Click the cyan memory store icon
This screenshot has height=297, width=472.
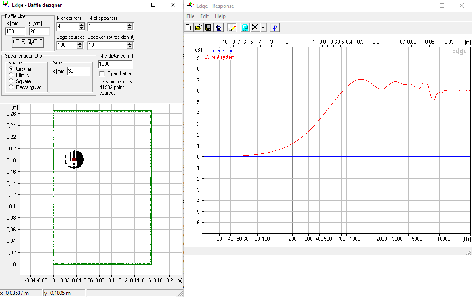point(245,28)
